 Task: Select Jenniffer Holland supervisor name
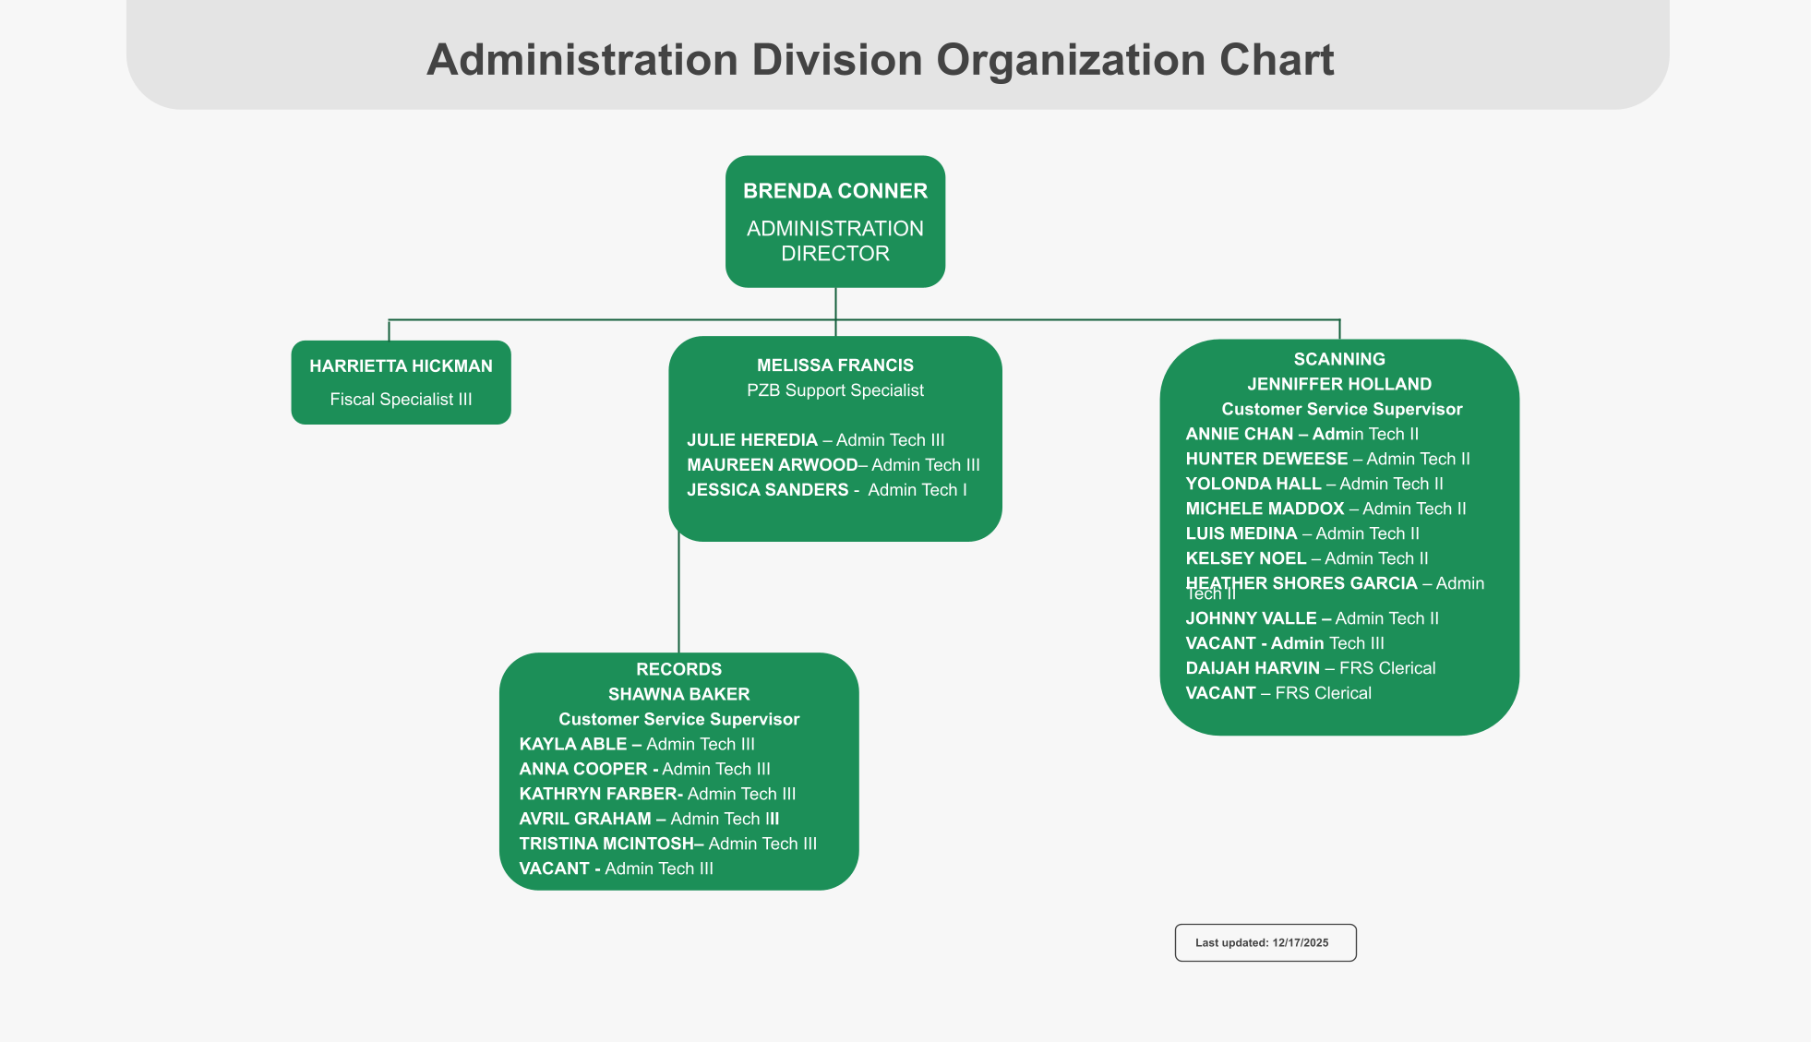pos(1338,384)
